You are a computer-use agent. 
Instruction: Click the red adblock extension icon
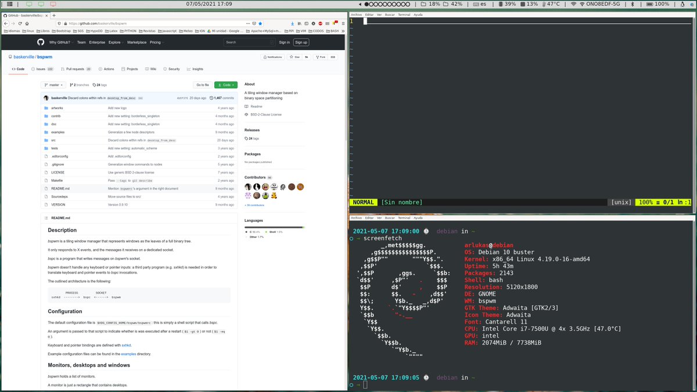tap(320, 23)
